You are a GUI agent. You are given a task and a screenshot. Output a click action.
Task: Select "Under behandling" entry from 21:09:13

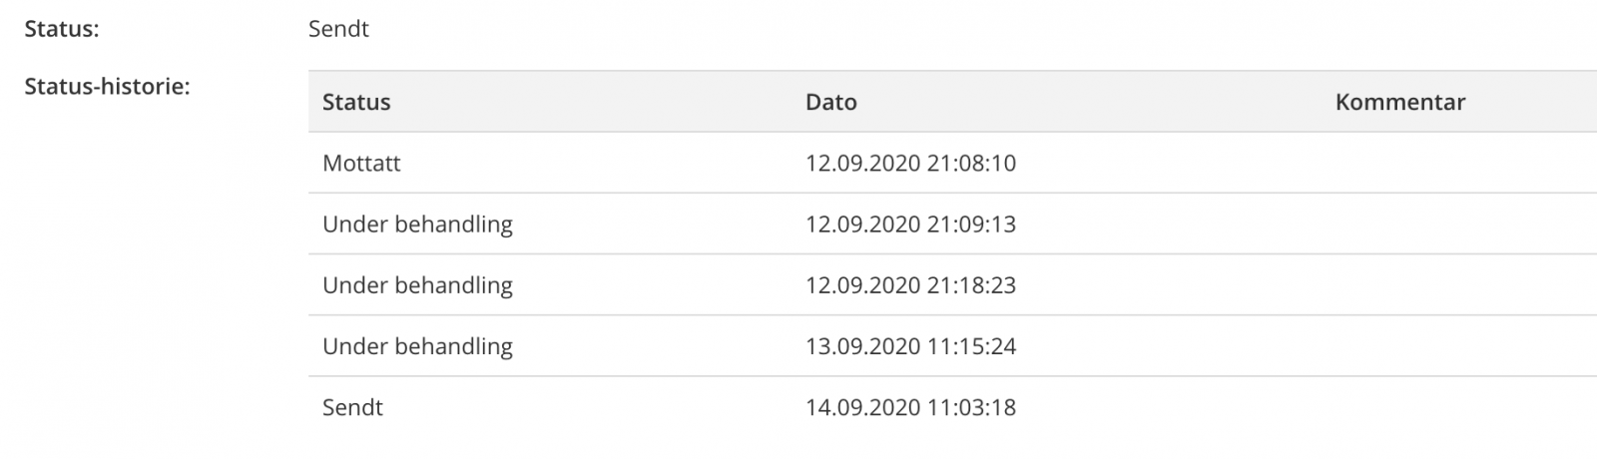click(x=417, y=224)
